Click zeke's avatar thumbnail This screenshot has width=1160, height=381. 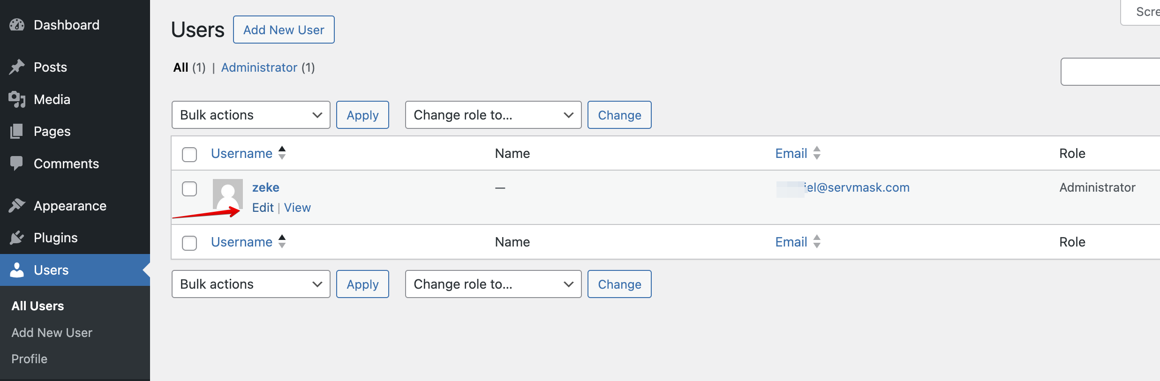(x=228, y=194)
